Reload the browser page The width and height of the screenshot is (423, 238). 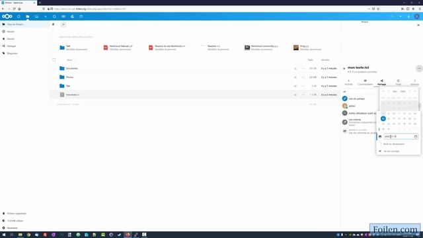point(14,9)
